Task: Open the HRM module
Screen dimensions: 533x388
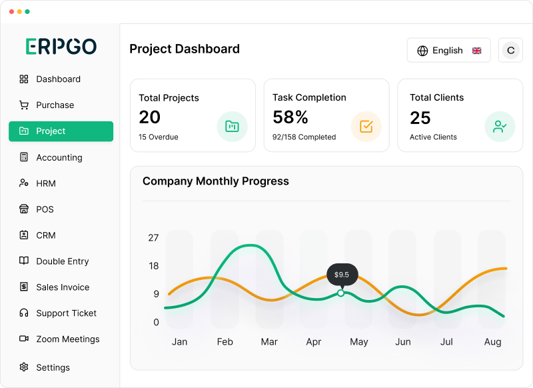Action: (61, 183)
